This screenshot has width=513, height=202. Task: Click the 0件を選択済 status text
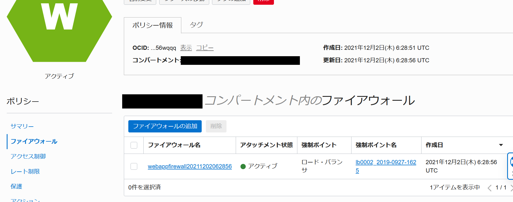(x=144, y=187)
